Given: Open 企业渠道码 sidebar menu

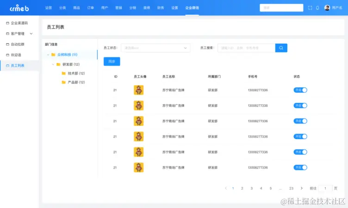Looking at the screenshot, I should point(19,23).
